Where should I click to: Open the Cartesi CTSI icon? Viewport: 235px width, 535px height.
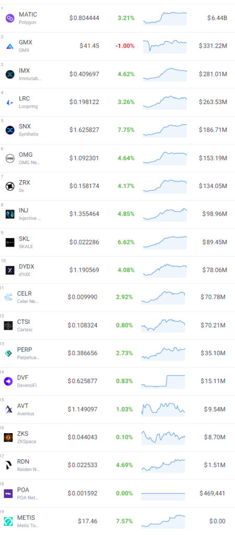tap(8, 325)
